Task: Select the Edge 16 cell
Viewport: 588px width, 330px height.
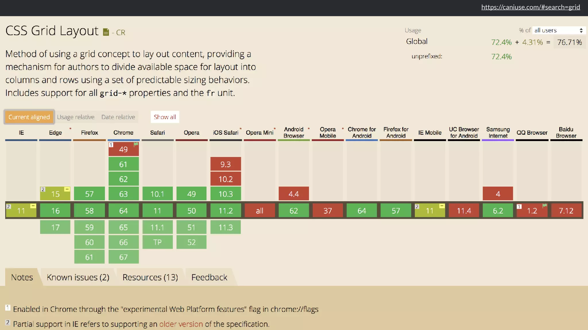Action: click(55, 211)
